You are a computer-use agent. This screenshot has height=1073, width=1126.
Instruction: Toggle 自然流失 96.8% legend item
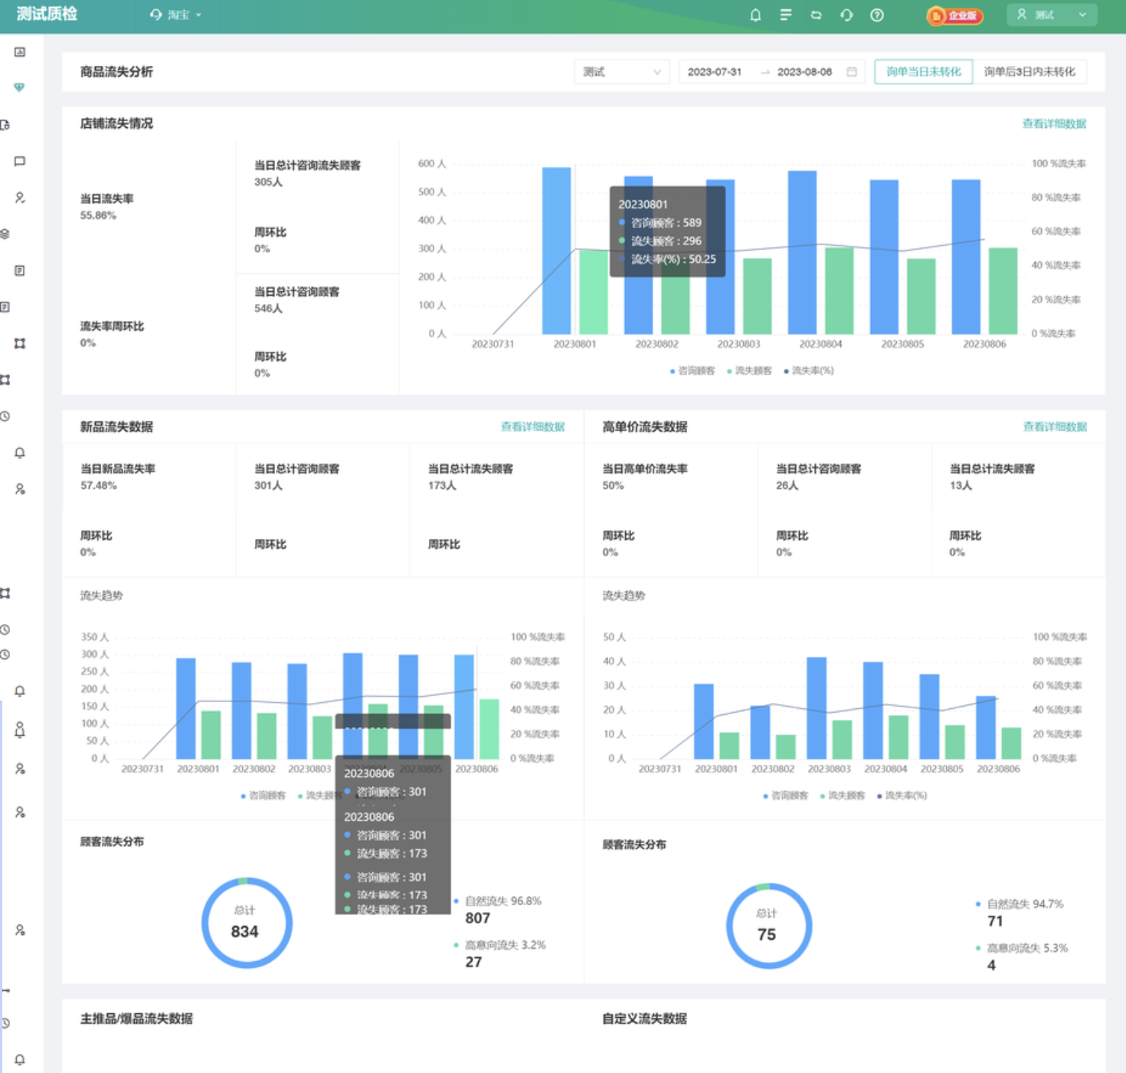click(x=498, y=901)
